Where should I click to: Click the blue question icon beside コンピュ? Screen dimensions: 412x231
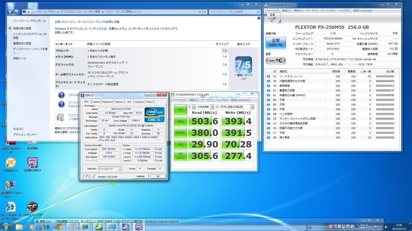(61, 104)
